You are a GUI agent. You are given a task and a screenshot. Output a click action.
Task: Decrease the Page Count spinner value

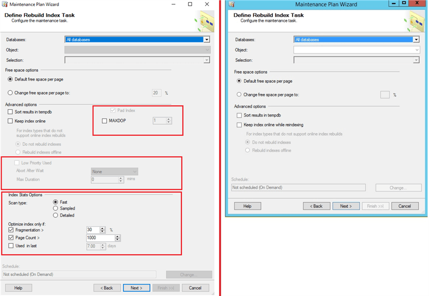(x=118, y=239)
